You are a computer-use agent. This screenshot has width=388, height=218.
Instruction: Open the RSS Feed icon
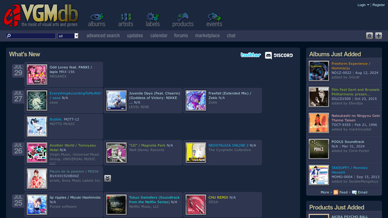336,192
